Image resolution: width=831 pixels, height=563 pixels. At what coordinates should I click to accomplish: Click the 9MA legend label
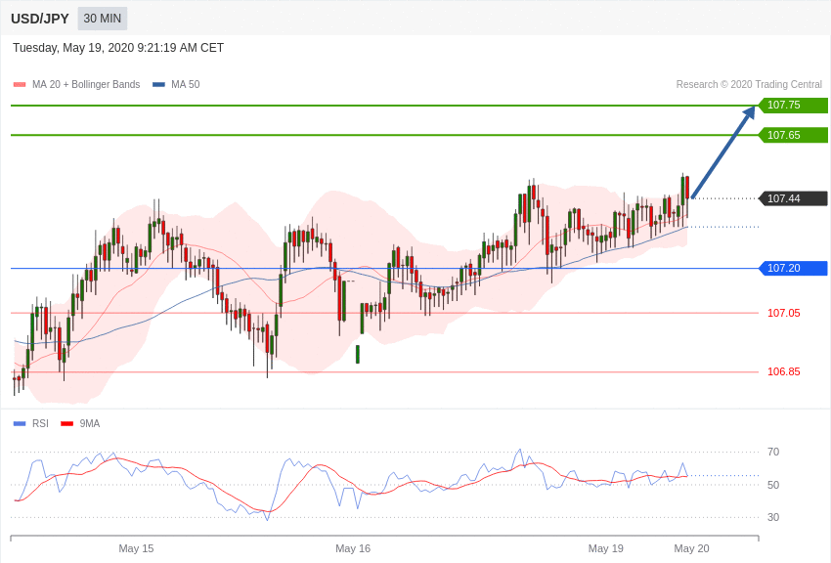click(90, 423)
